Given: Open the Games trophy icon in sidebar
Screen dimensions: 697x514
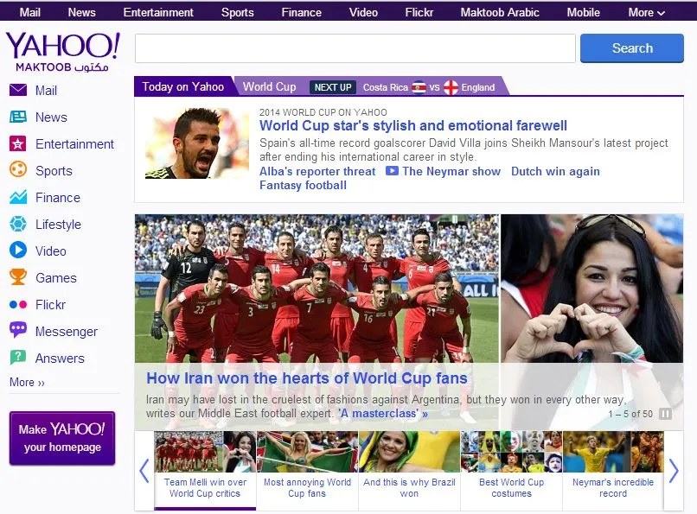Looking at the screenshot, I should pos(18,277).
